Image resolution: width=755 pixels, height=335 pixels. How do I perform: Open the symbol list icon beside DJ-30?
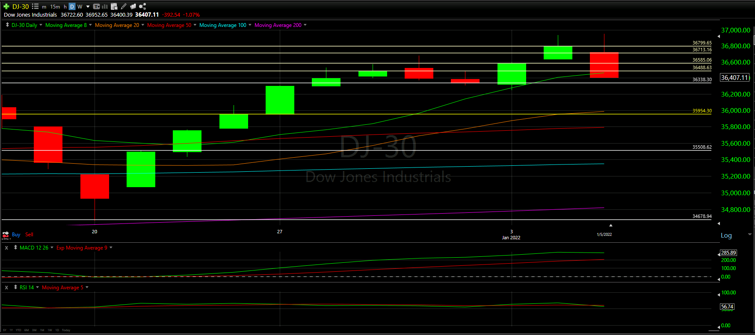click(x=35, y=6)
